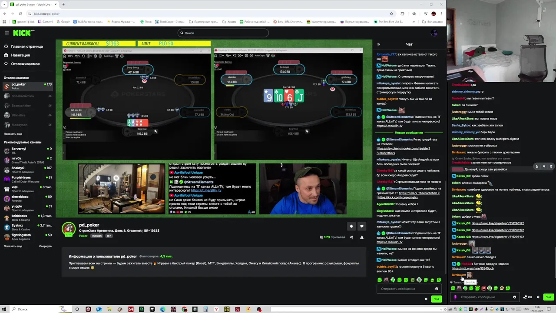This screenshot has width=556, height=313.
Task: Go back in browser history
Action: pos(5,13)
